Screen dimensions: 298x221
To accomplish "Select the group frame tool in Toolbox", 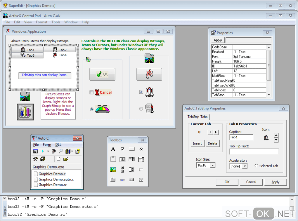I will click(113, 159).
